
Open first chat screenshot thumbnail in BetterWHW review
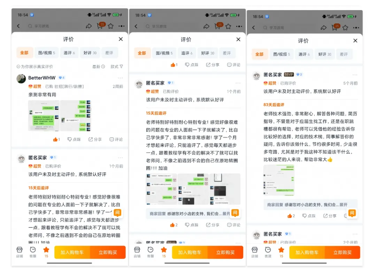coord(44,116)
